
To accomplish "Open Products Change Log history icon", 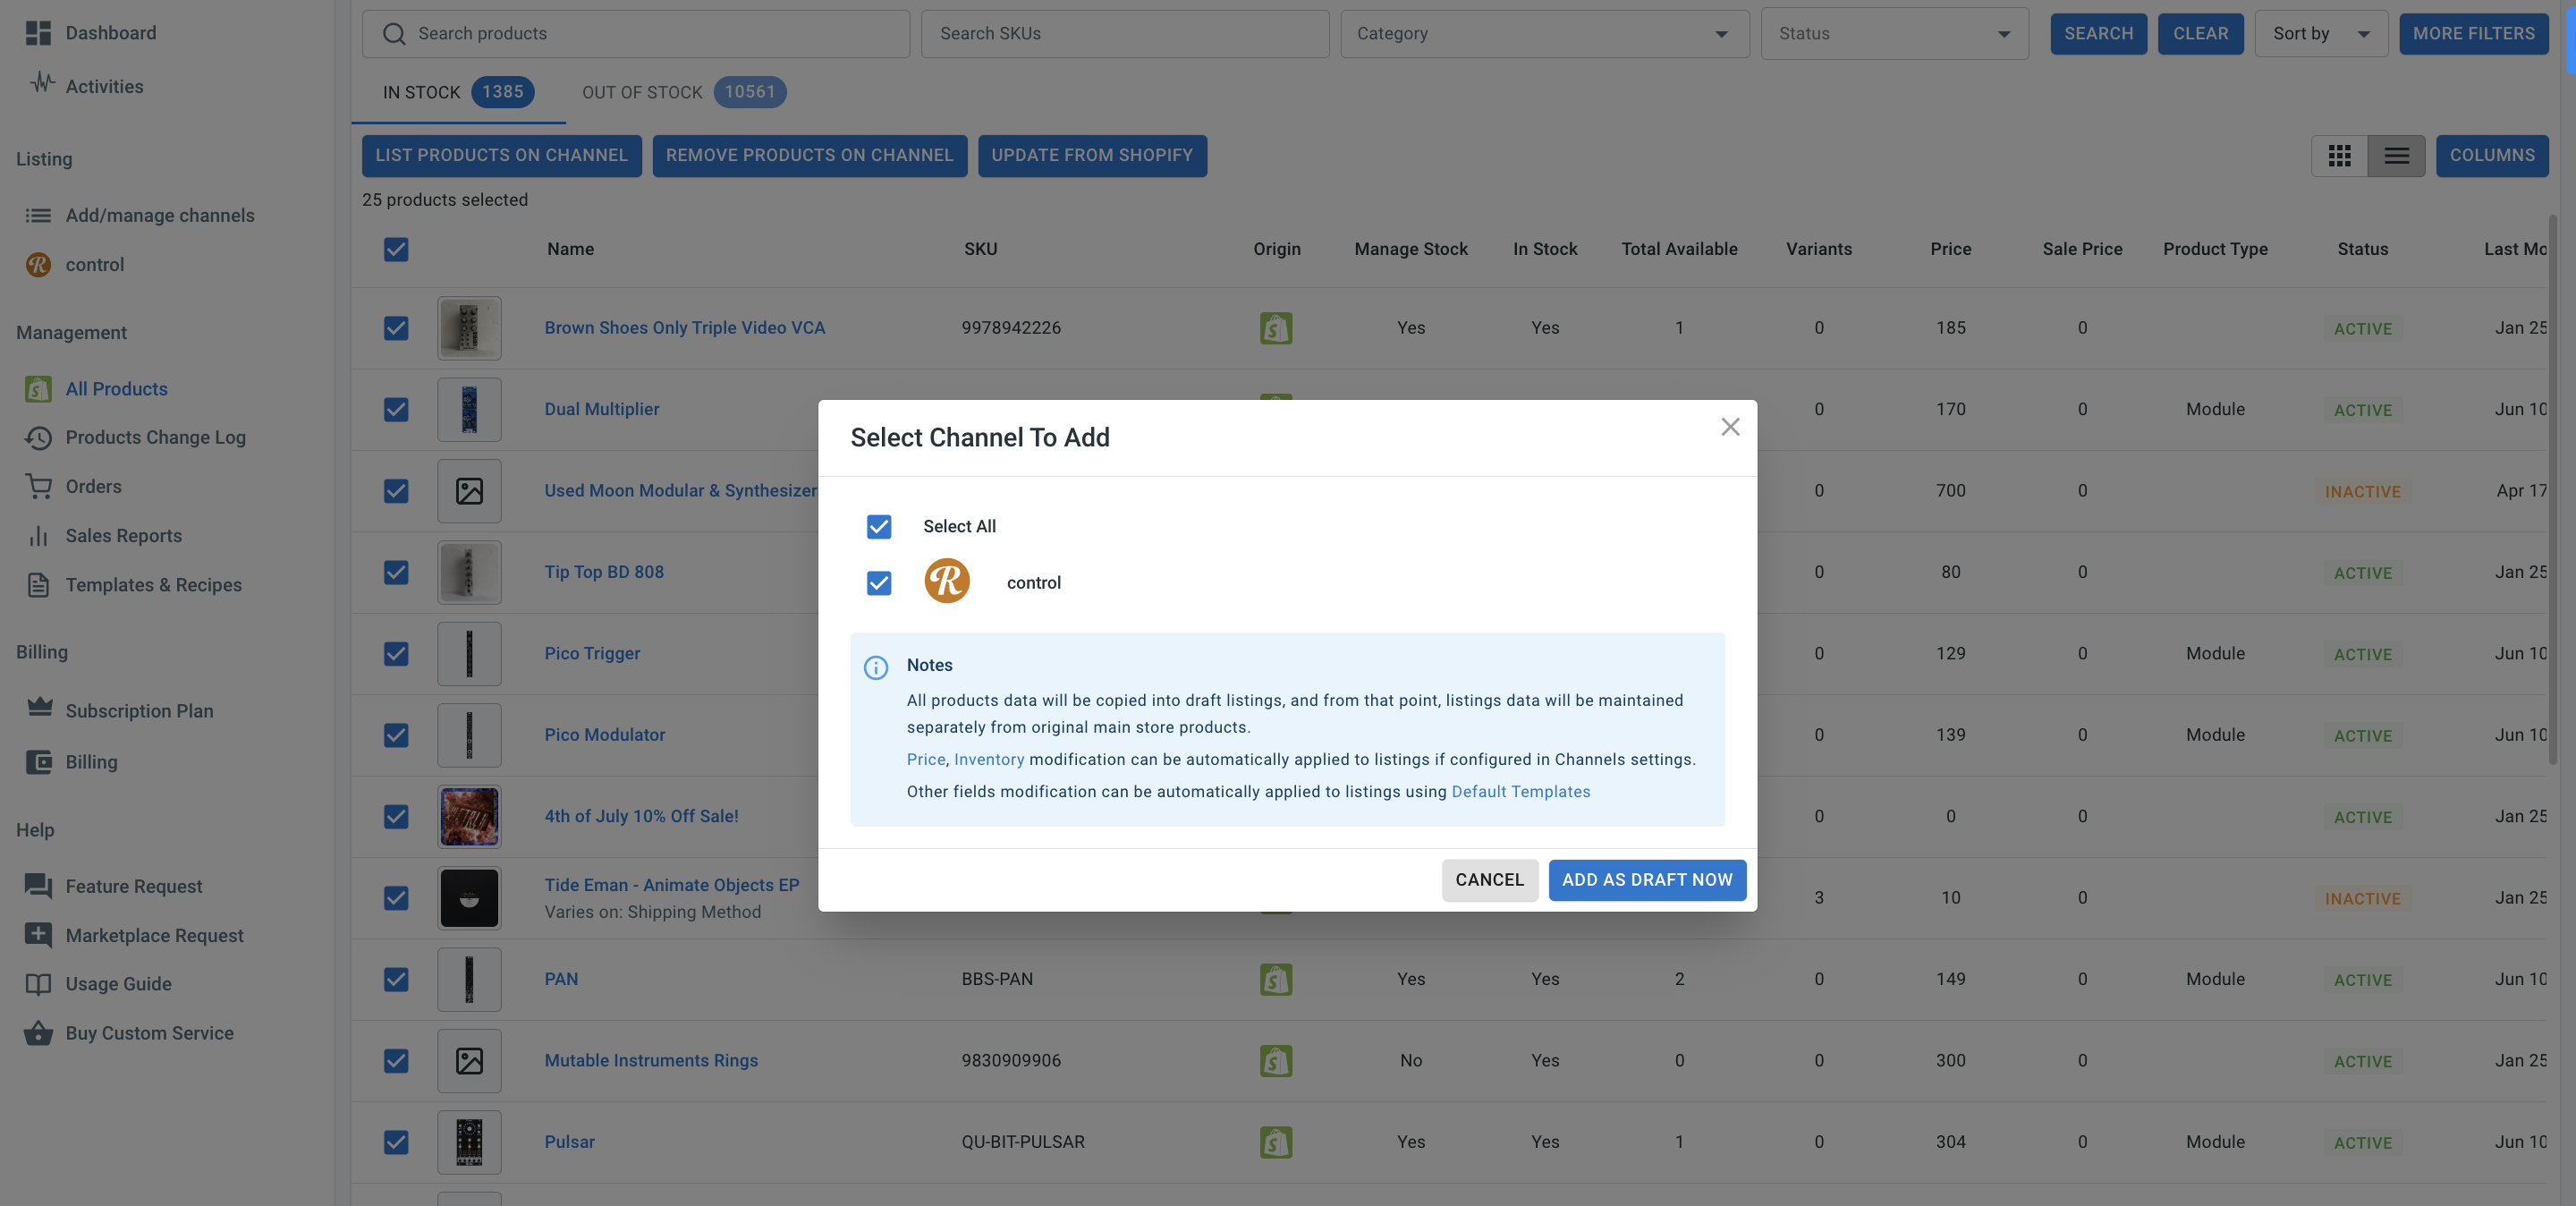I will point(38,437).
